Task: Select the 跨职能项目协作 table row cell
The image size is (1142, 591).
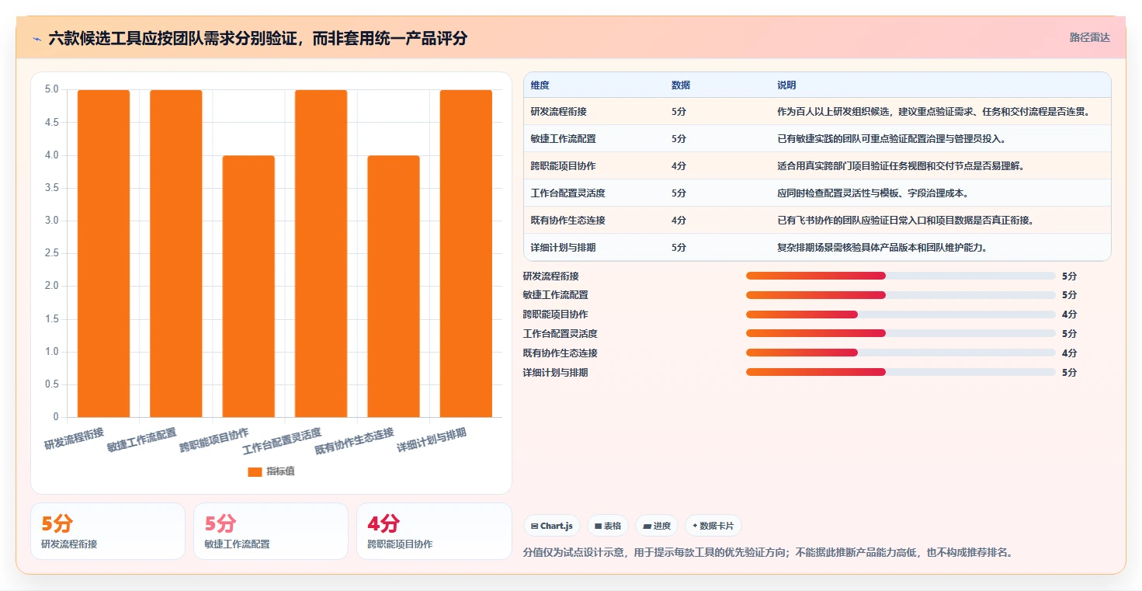Action: point(564,166)
